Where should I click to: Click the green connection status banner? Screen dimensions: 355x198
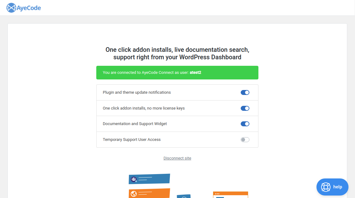click(x=177, y=73)
